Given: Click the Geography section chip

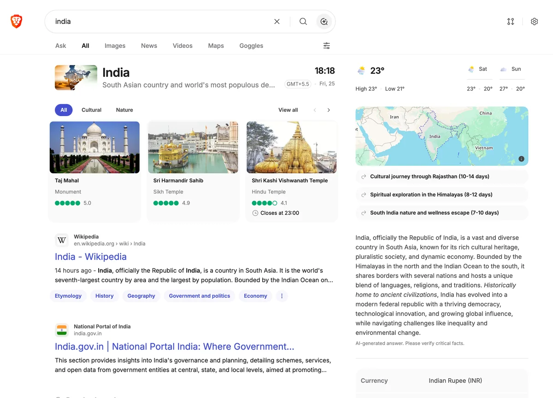Looking at the screenshot, I should tap(141, 296).
